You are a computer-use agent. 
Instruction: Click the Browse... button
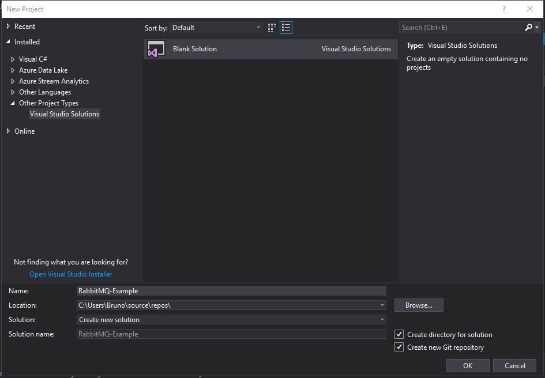(419, 305)
